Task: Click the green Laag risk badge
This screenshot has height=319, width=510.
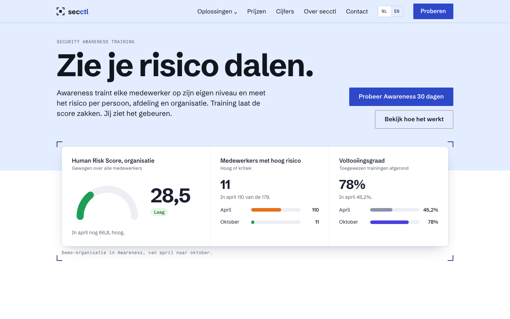Action: pyautogui.click(x=159, y=212)
